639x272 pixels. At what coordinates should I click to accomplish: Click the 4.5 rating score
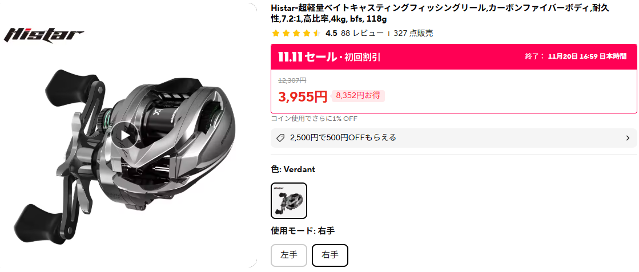[x=331, y=34]
